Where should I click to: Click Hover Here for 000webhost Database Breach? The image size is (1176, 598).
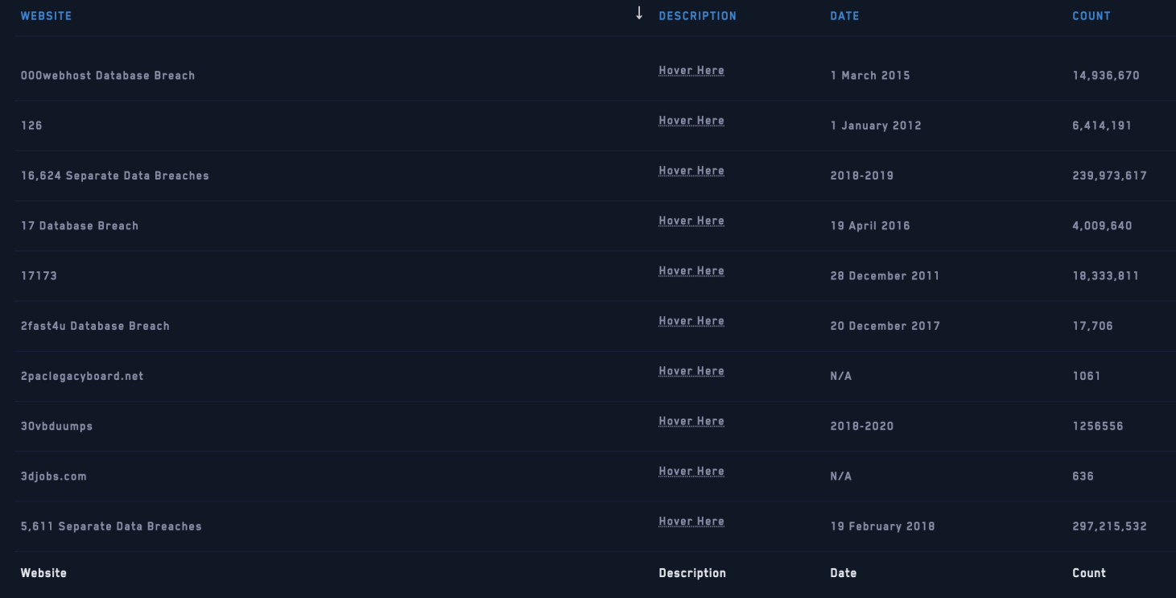click(x=691, y=71)
